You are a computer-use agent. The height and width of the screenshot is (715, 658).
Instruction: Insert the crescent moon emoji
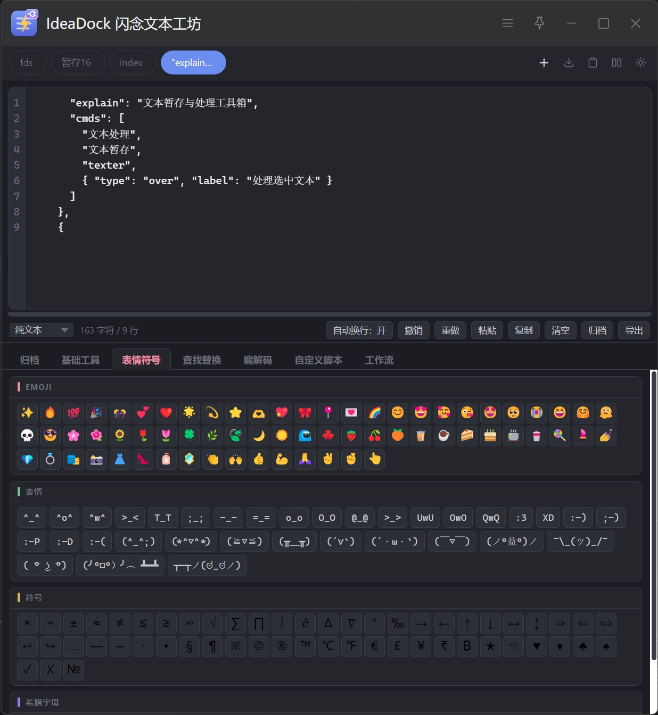259,436
